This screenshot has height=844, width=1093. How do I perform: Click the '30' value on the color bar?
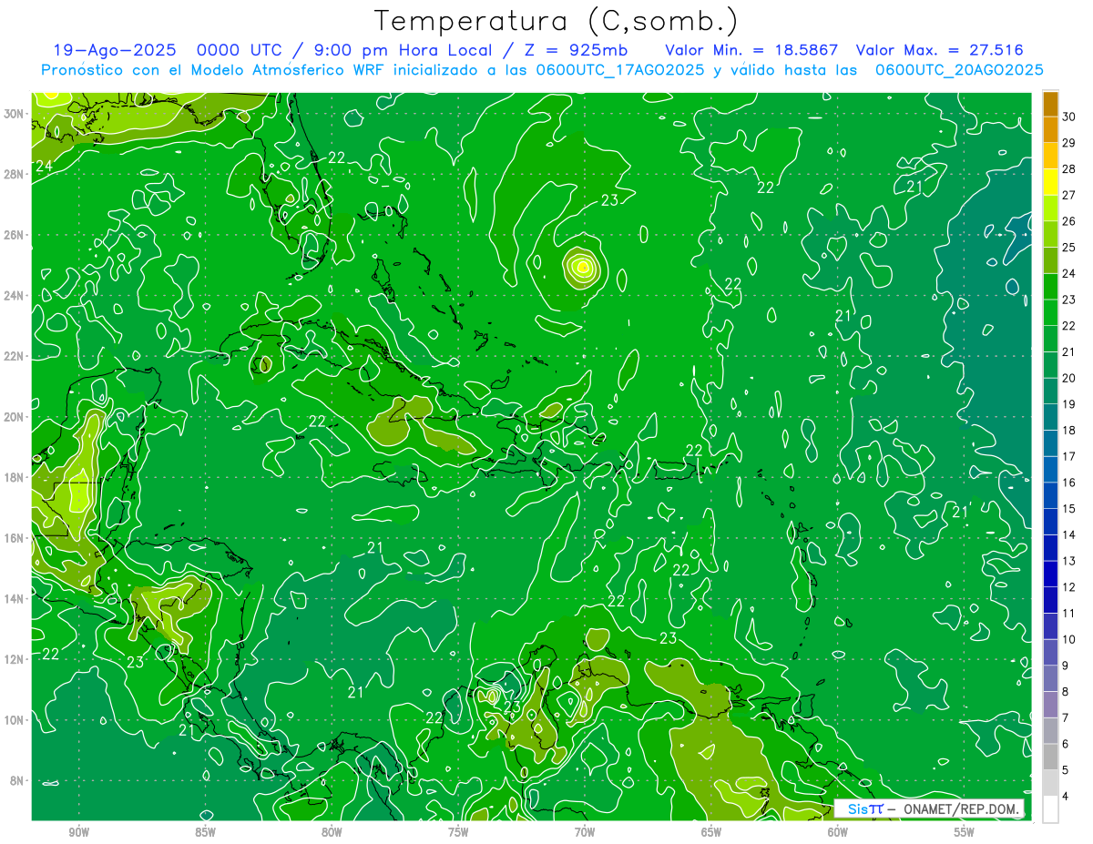pos(1069,116)
